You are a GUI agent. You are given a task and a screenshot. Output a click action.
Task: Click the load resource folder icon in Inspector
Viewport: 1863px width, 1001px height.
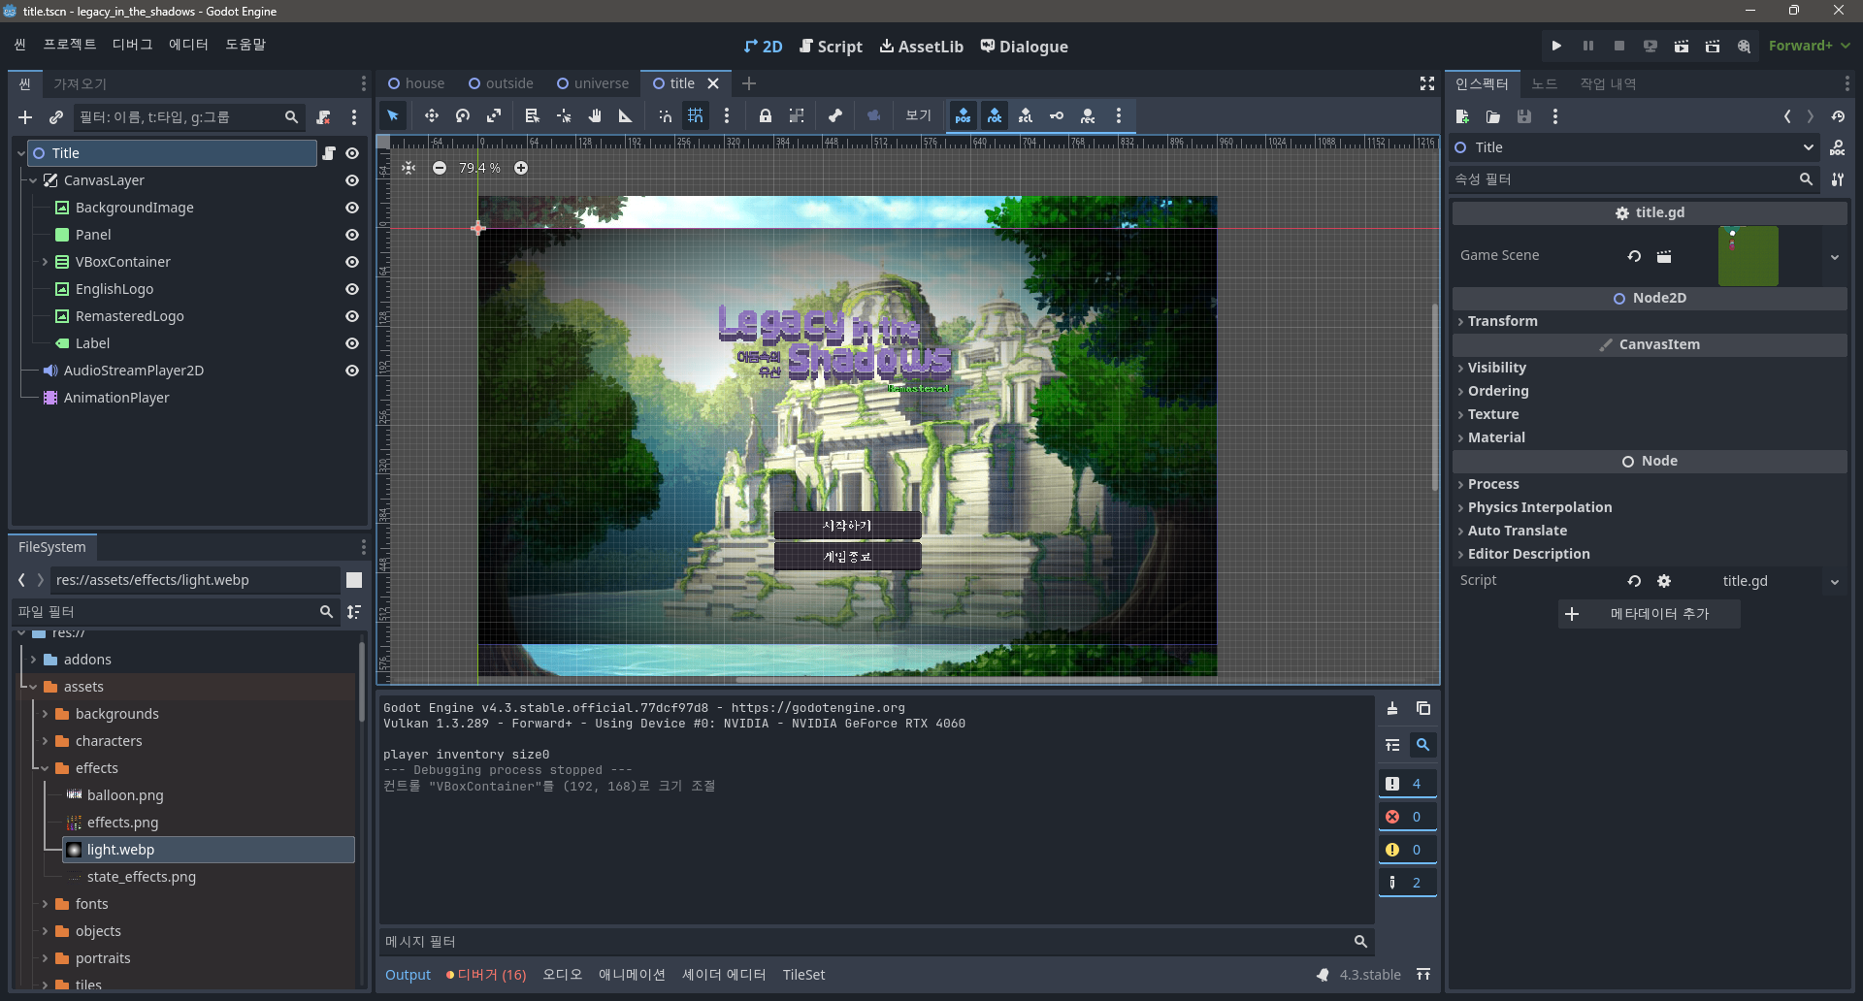[x=1493, y=116]
